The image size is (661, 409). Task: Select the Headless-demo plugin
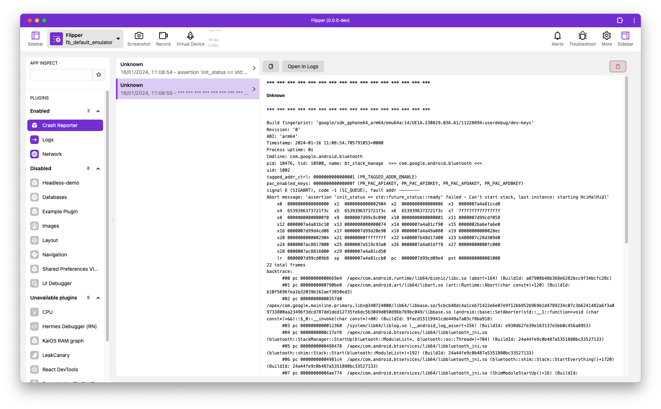coord(65,183)
